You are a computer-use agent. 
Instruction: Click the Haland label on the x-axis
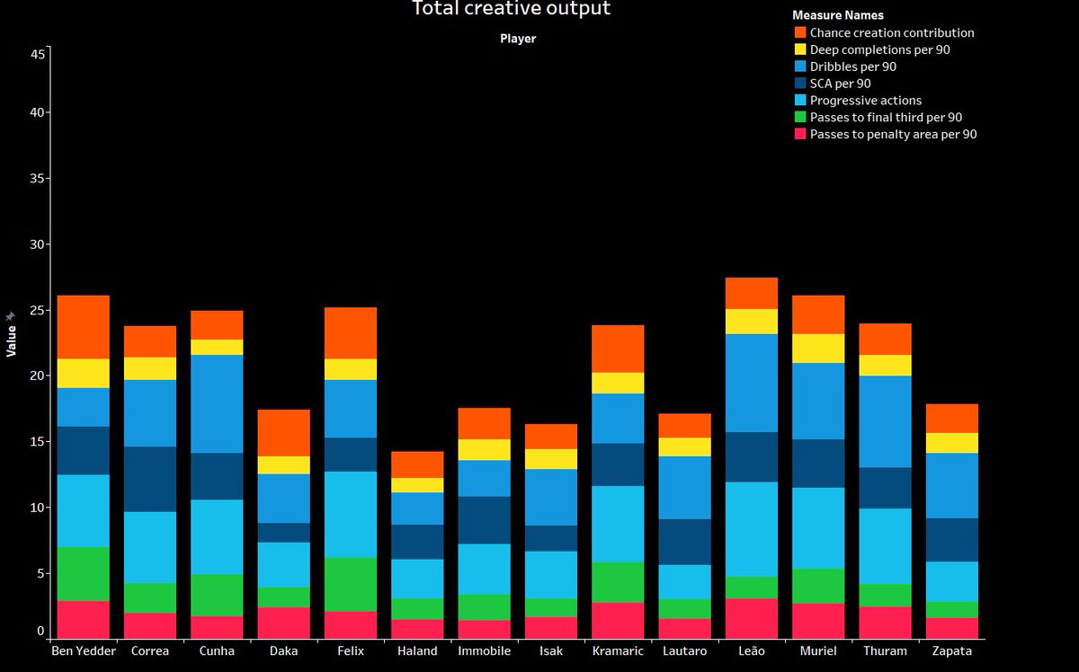point(417,650)
